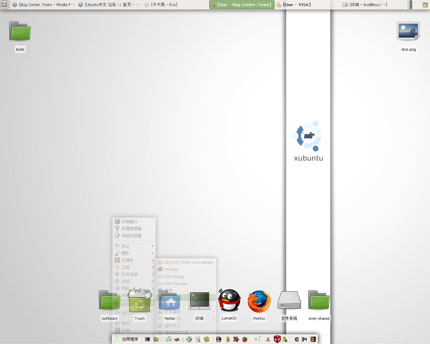The width and height of the screenshot is (430, 344).
Task: Expand the 图形 submenu
Action: click(x=134, y=253)
